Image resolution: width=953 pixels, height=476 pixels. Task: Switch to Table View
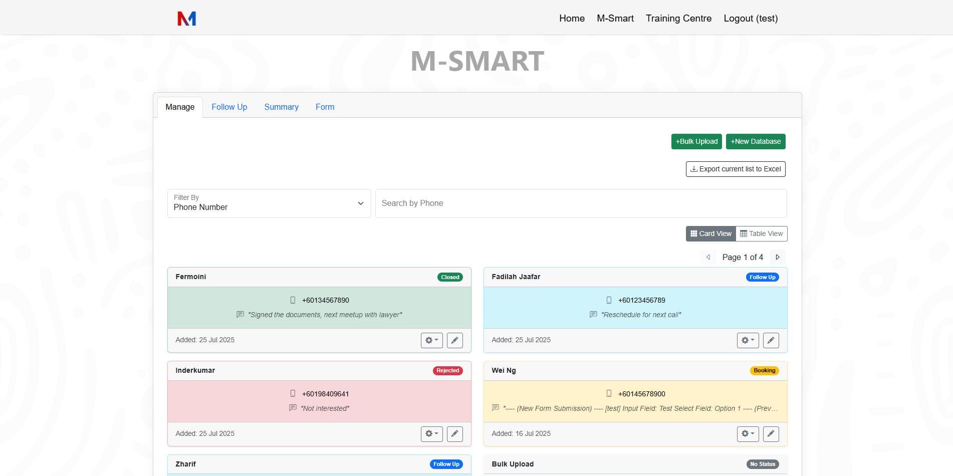(761, 233)
